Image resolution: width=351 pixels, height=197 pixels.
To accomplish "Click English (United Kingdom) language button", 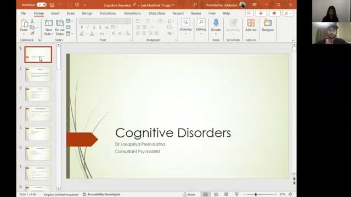I will coord(61,195).
